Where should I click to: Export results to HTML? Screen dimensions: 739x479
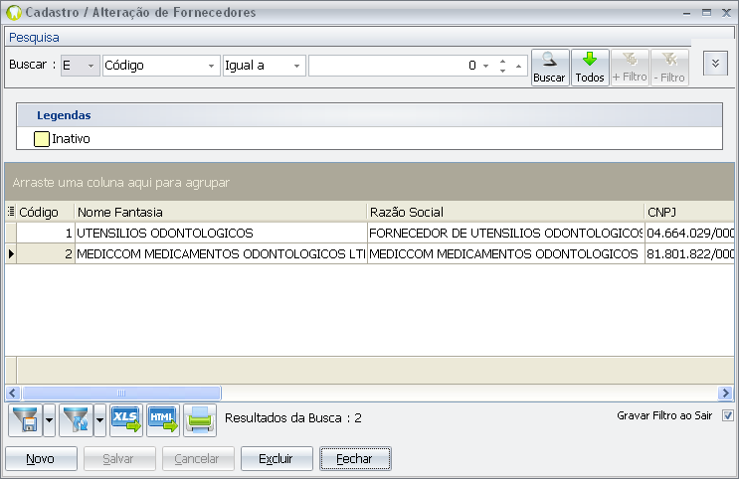(163, 420)
